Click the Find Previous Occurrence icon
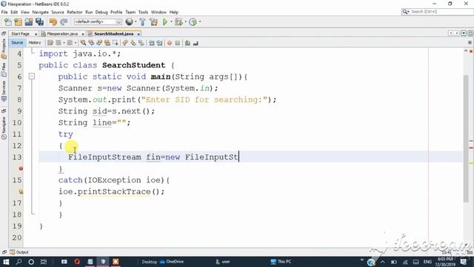The height and width of the screenshot is (267, 474). tap(91, 43)
